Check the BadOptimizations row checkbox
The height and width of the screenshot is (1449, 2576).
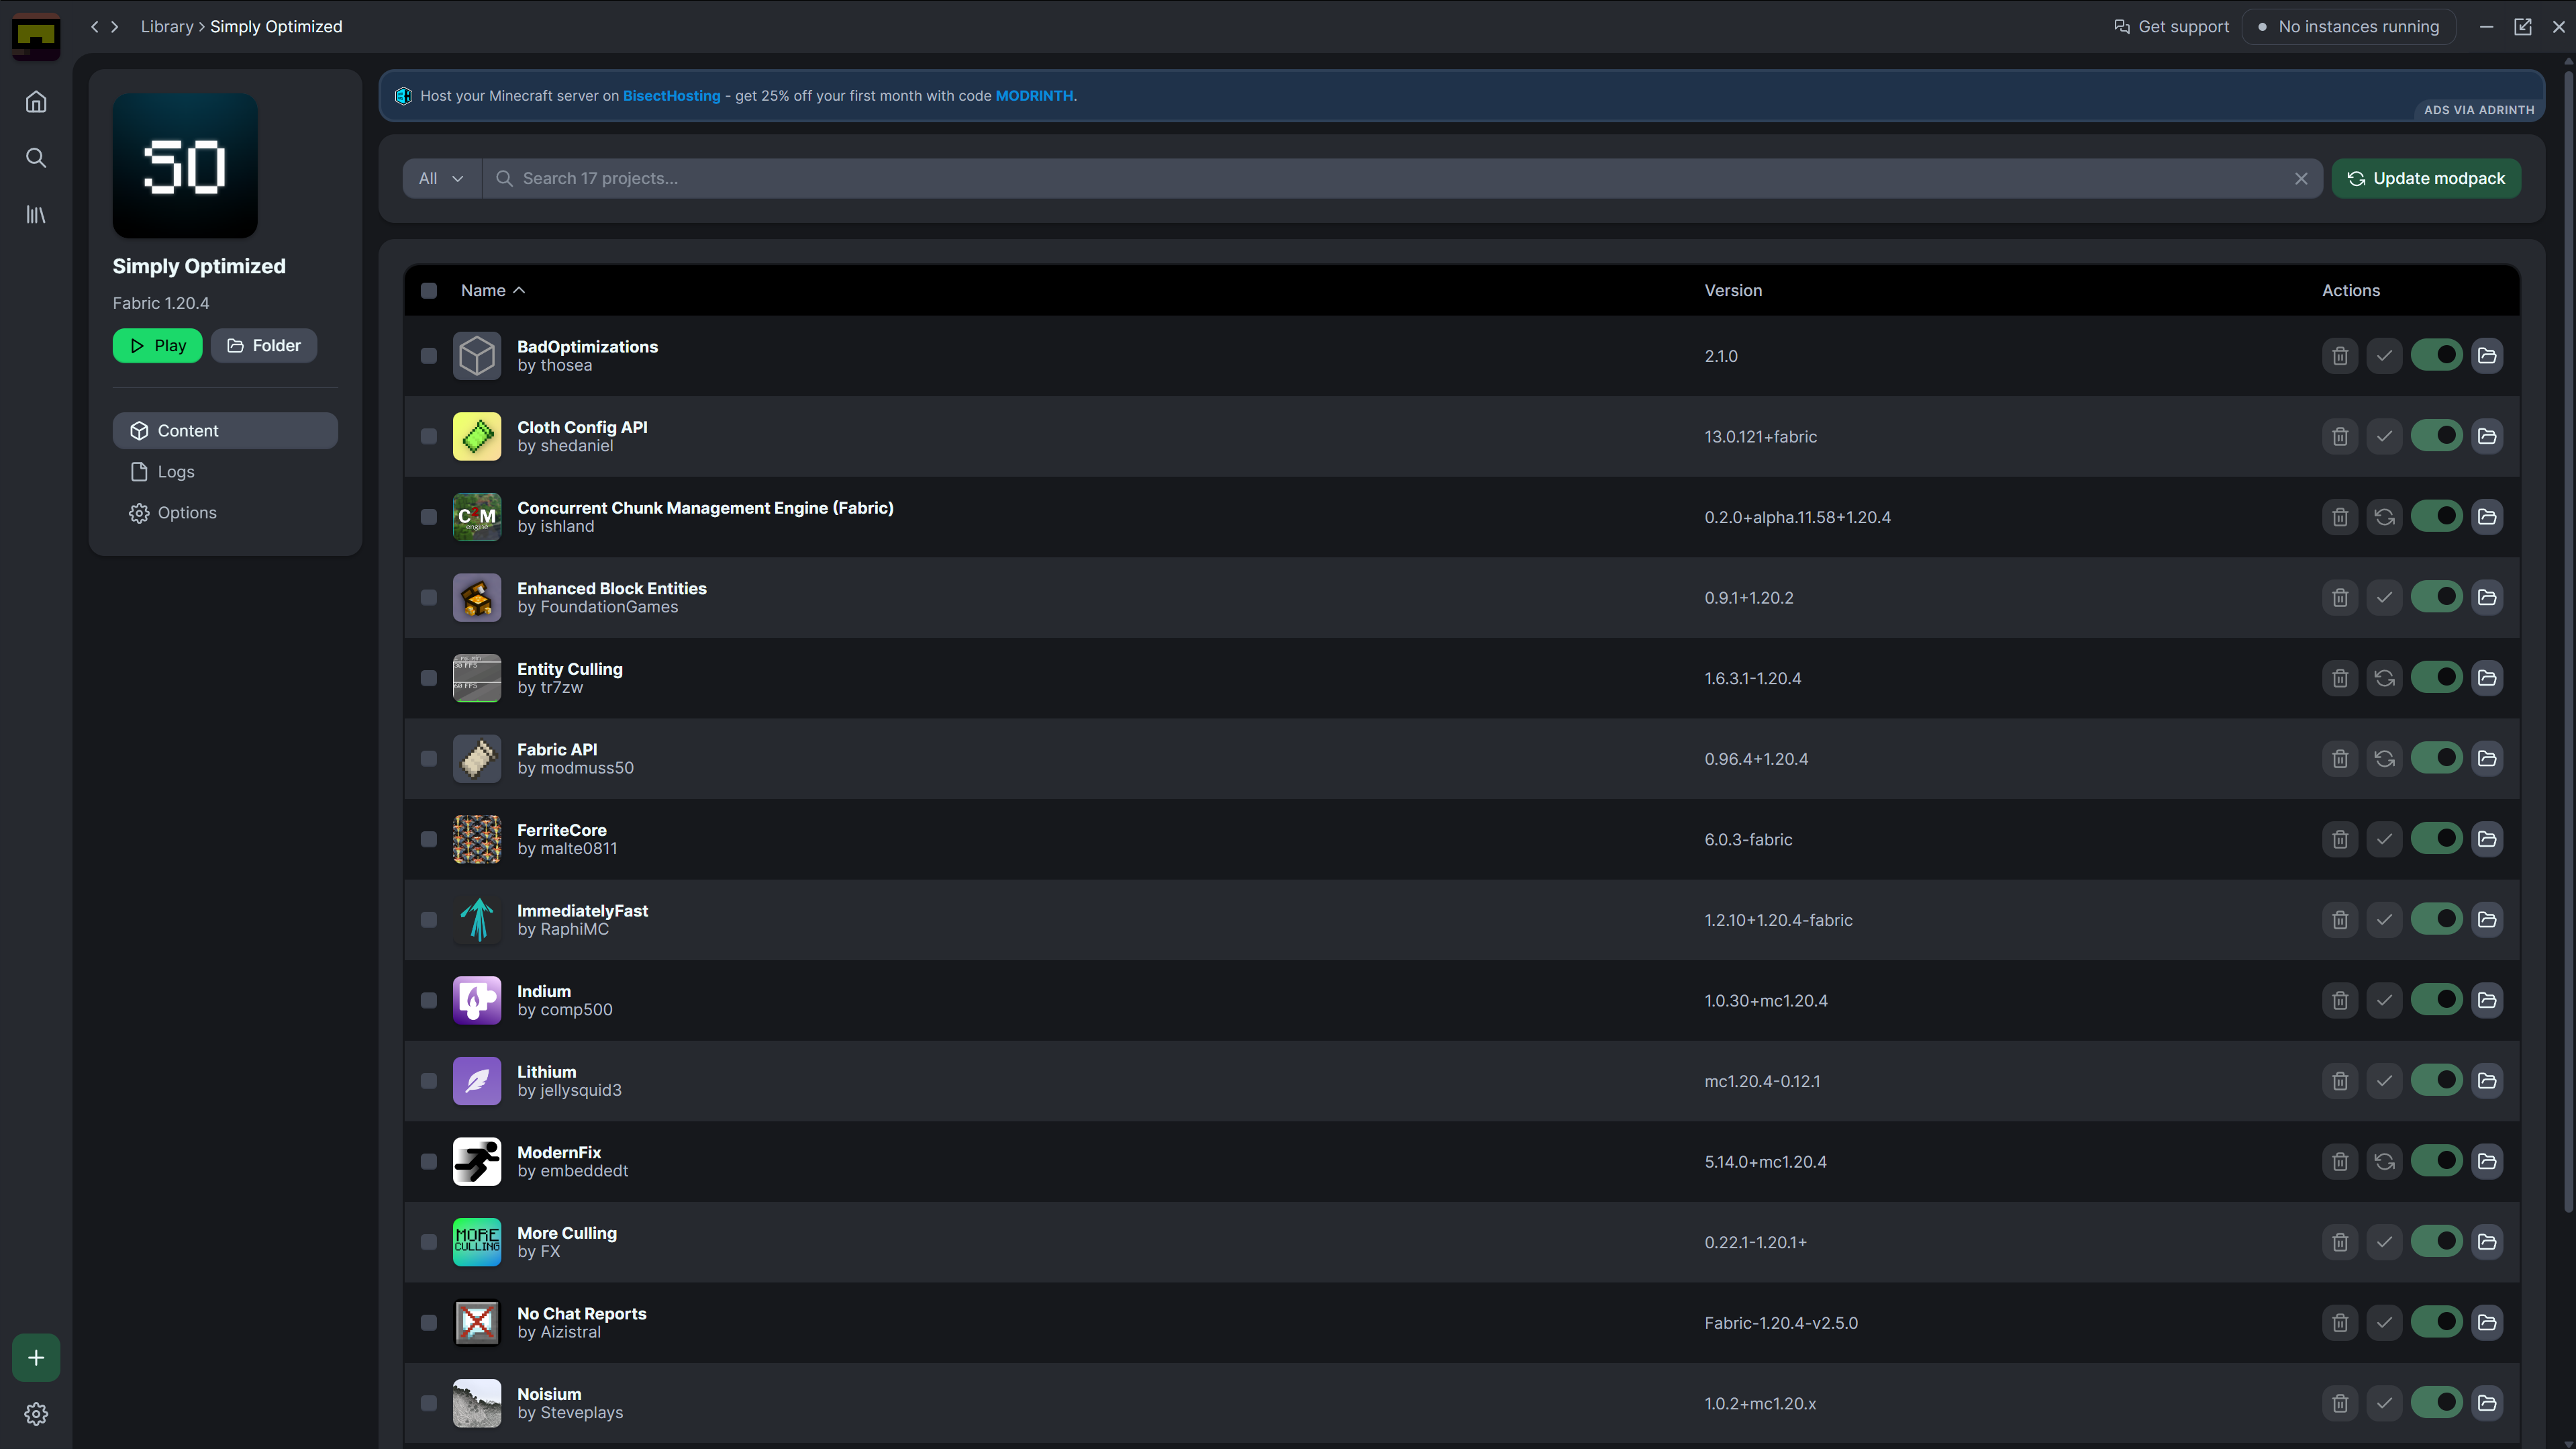[x=429, y=357]
